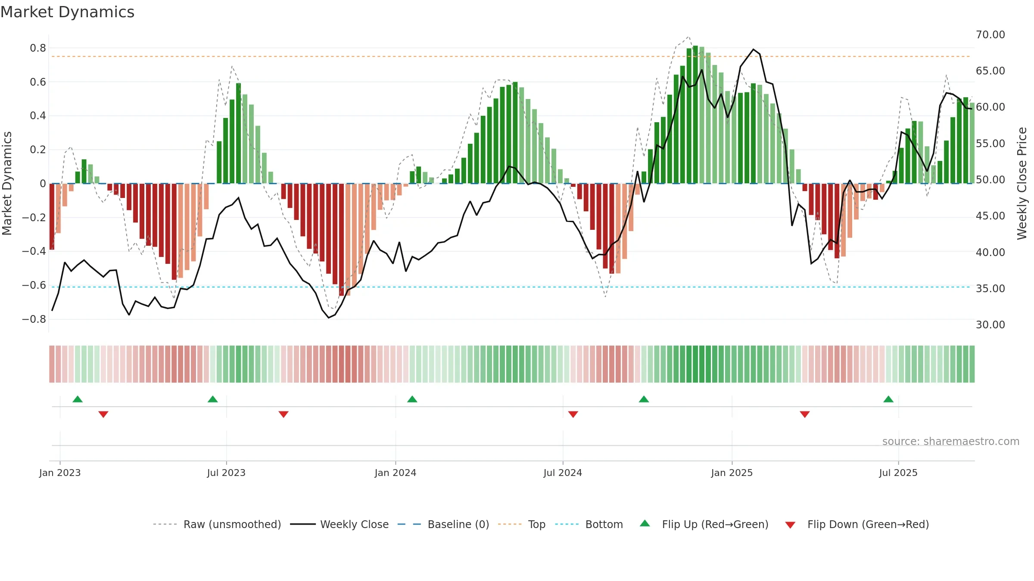1034x581 pixels.
Task: Click the '70.00' right-axis price label
Action: pyautogui.click(x=990, y=34)
